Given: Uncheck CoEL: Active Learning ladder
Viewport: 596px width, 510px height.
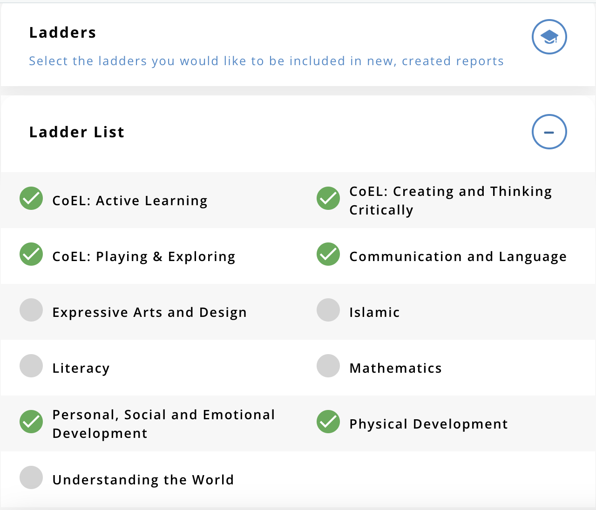Looking at the screenshot, I should (31, 198).
